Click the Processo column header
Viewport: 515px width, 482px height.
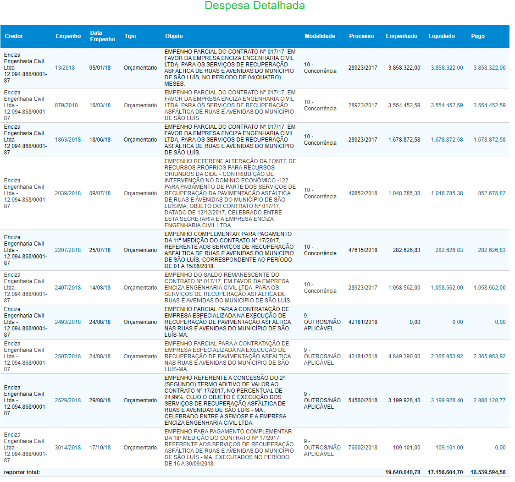point(361,36)
